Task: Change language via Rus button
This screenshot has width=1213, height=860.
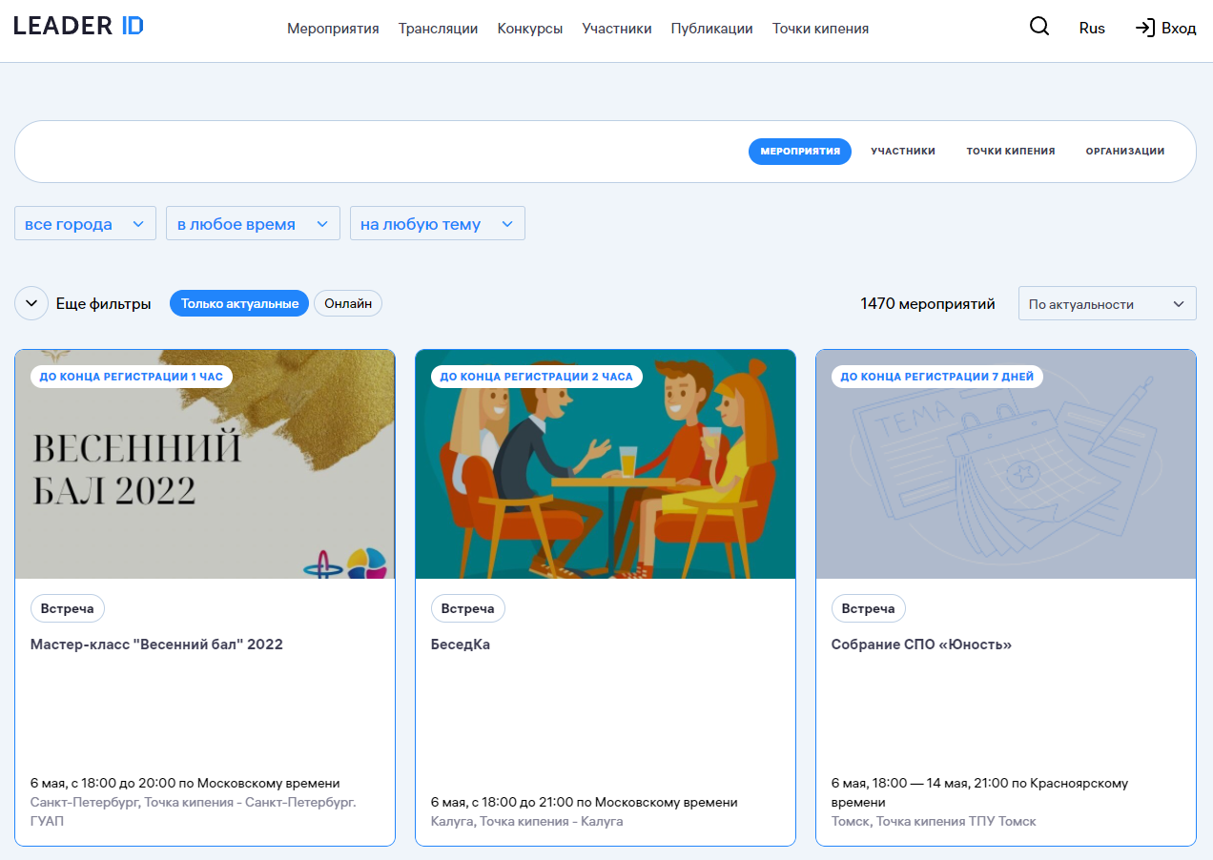Action: (x=1092, y=29)
